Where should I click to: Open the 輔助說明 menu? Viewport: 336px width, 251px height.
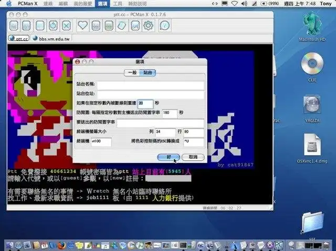pos(138,4)
